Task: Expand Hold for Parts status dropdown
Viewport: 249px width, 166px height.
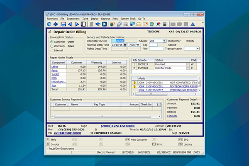Action: (188, 68)
